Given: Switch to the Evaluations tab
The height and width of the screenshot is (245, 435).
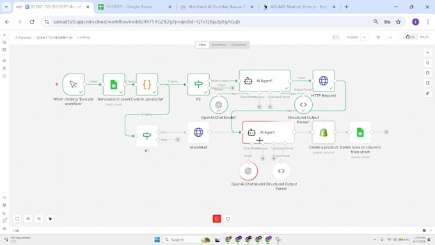Looking at the screenshot, I should (239, 45).
